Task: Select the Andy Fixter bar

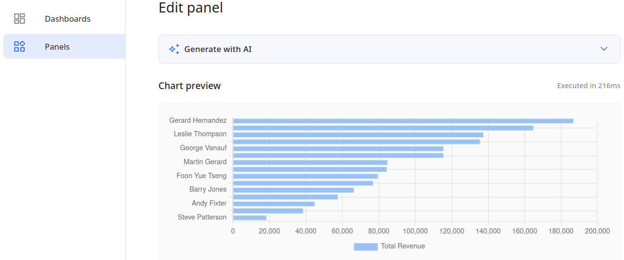Action: [x=273, y=204]
